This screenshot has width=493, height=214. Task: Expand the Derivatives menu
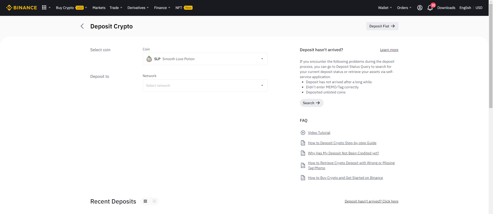click(138, 8)
